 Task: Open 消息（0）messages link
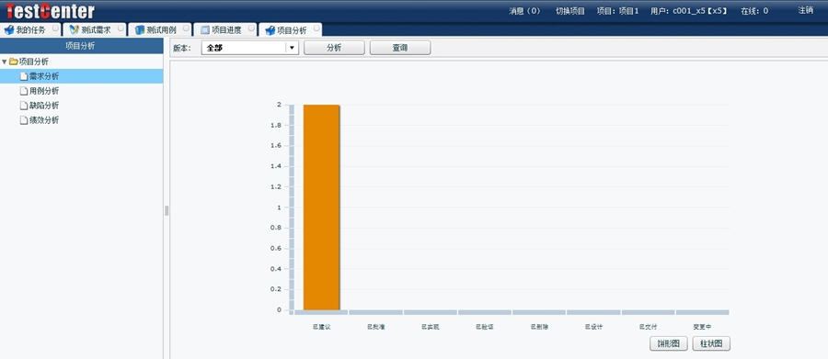click(x=525, y=10)
